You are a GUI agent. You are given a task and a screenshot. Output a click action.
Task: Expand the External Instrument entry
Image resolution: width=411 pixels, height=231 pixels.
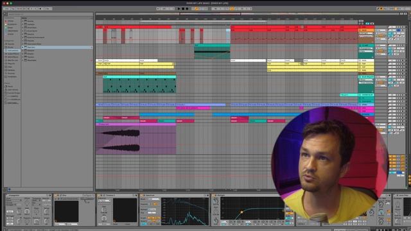click(22, 37)
